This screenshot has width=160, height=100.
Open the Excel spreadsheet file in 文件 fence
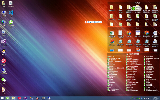(112, 34)
